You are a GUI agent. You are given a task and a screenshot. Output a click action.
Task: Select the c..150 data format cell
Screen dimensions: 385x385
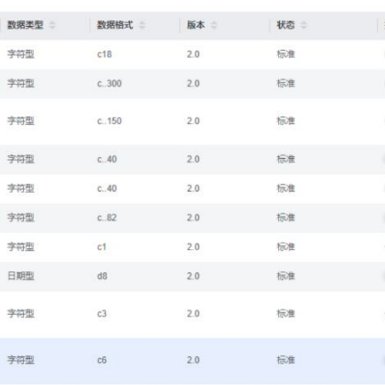[x=110, y=121]
